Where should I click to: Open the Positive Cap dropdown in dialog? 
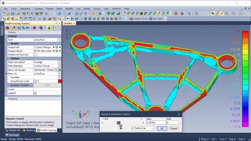pyautogui.click(x=152, y=128)
